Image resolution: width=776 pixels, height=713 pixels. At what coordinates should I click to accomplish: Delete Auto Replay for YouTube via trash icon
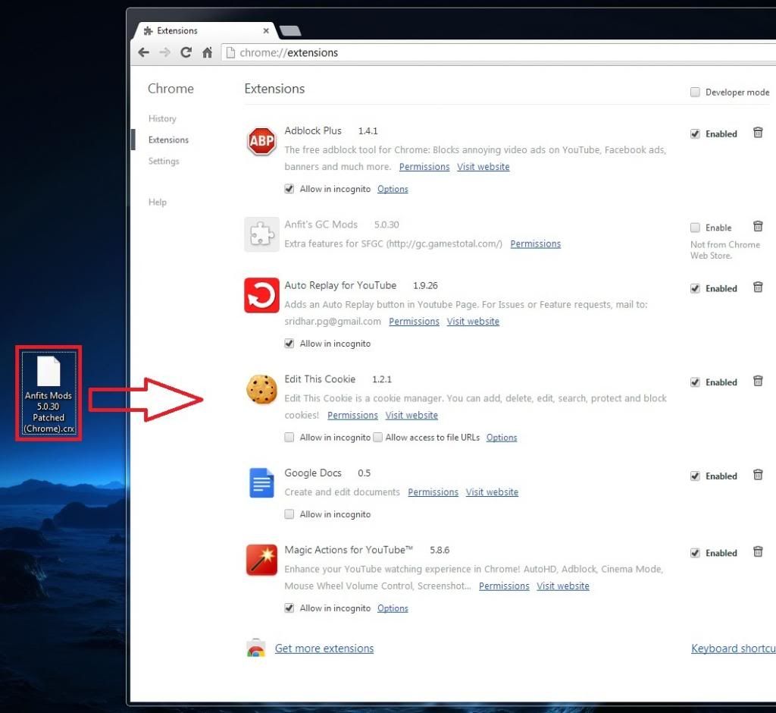(x=758, y=287)
